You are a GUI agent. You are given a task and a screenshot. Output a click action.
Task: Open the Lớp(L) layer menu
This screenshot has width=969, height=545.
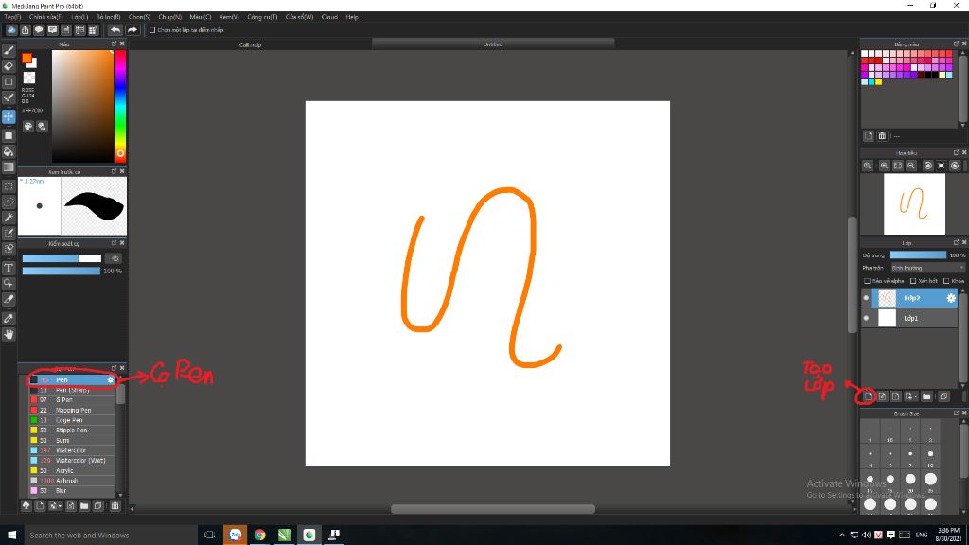(x=79, y=17)
